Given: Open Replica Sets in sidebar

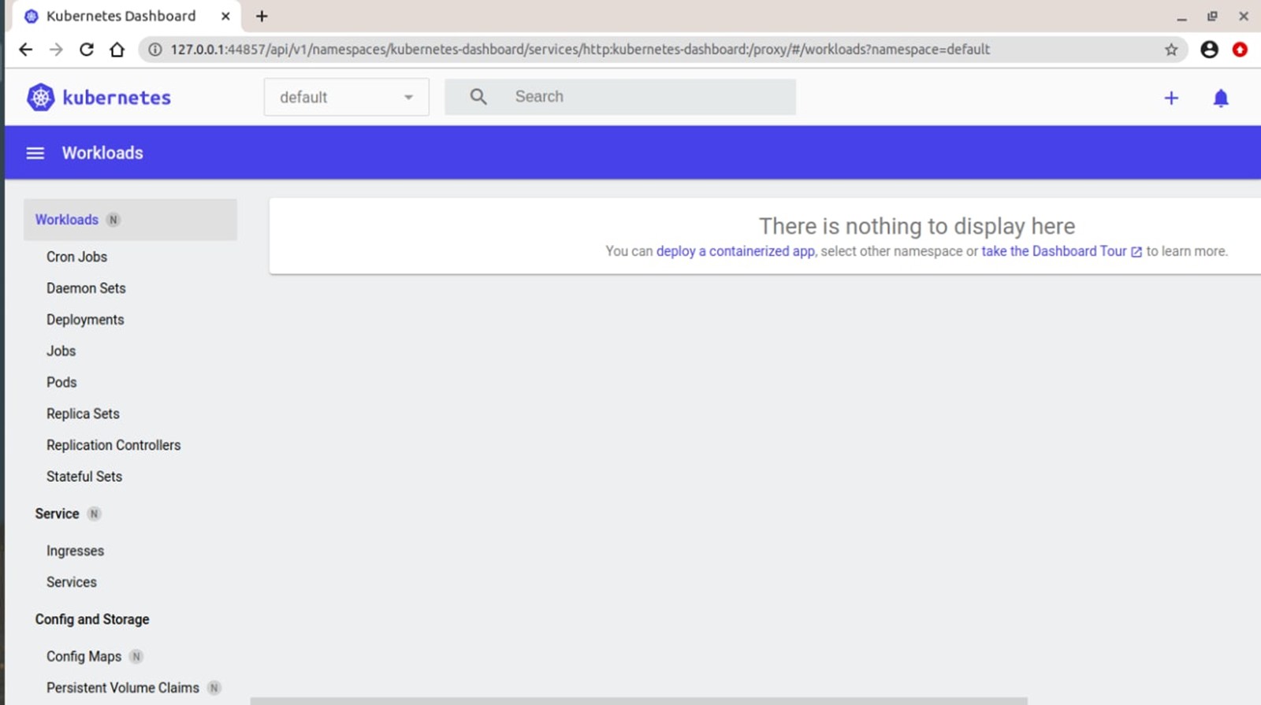Looking at the screenshot, I should click(x=83, y=414).
